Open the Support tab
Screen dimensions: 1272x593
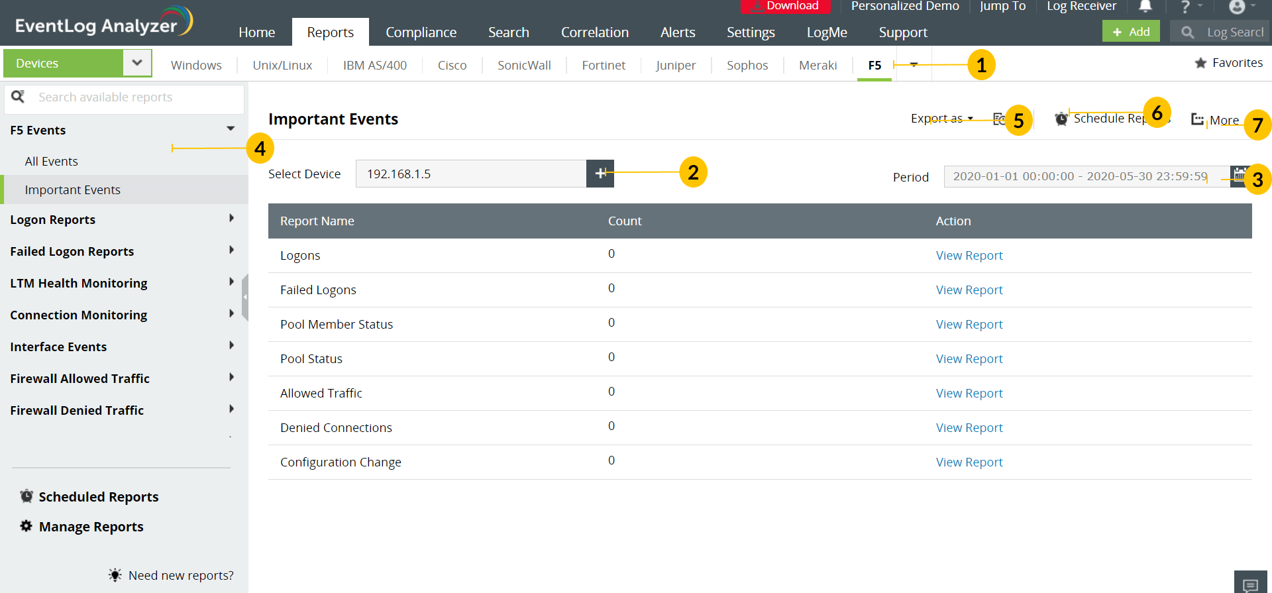[903, 32]
